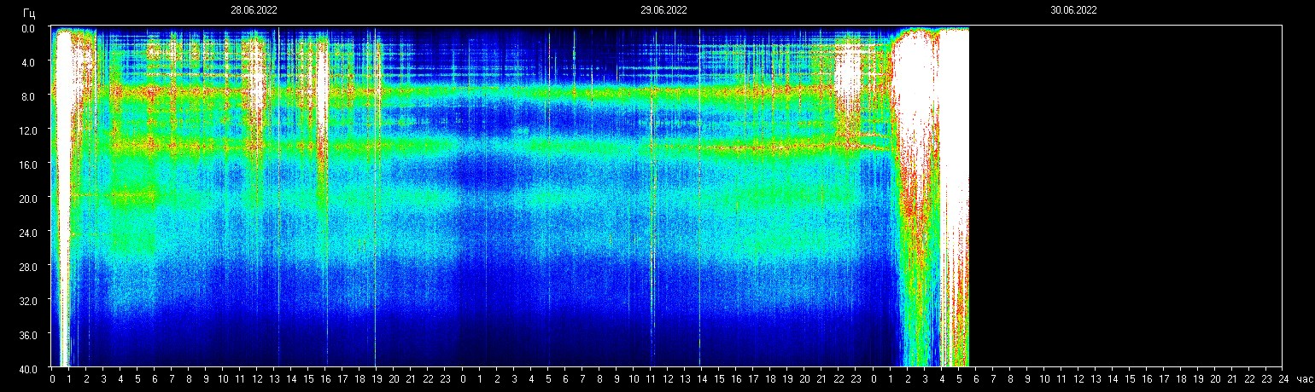Click the час time unit label
This screenshot has width=1315, height=392.
click(x=1304, y=379)
